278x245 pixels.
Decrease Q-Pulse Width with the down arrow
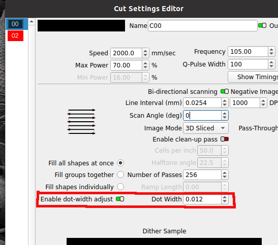coord(271,66)
